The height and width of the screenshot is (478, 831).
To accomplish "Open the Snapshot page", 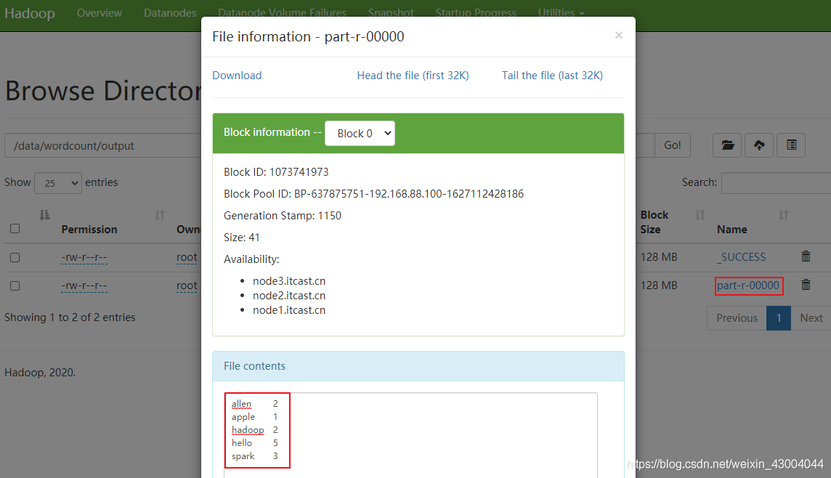I will [x=391, y=13].
